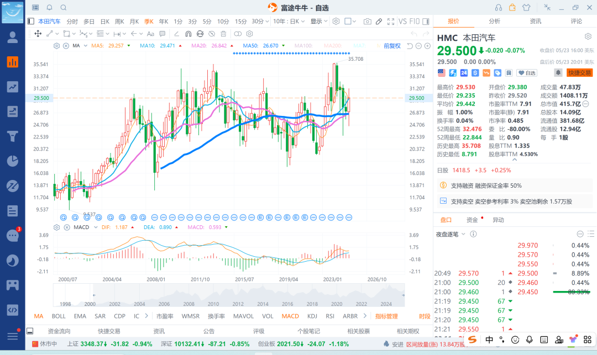Screen dimensions: 597x355
Task: Open 指标管理 indicator management
Action: [x=386, y=316]
